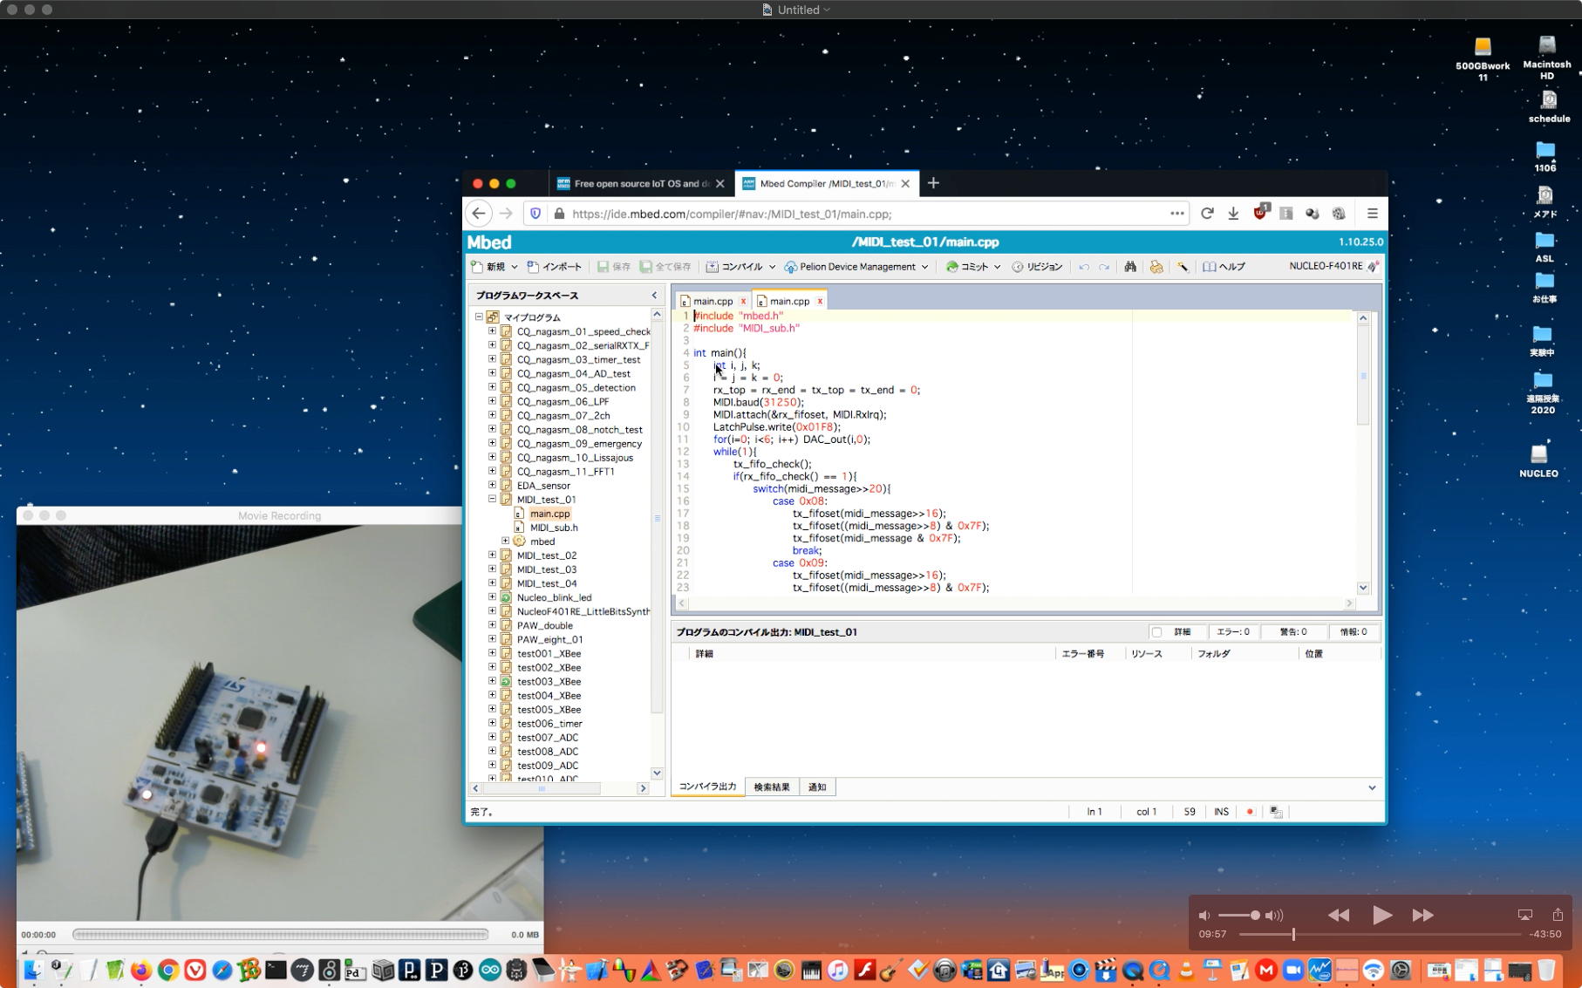Collapse the MIDI_test_01 tree folder
The height and width of the screenshot is (988, 1582).
492,500
